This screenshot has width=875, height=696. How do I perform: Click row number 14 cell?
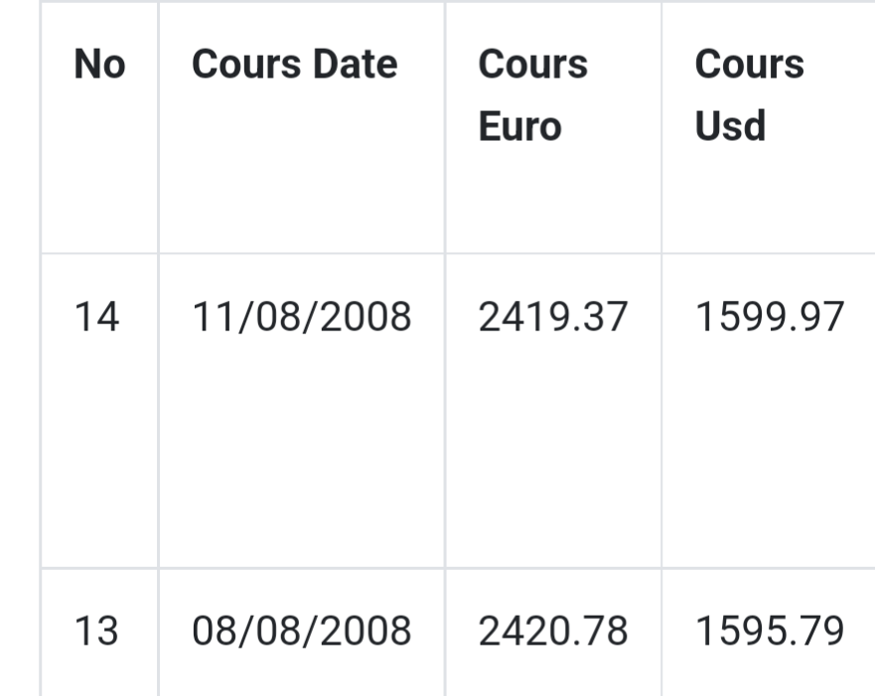pos(96,318)
